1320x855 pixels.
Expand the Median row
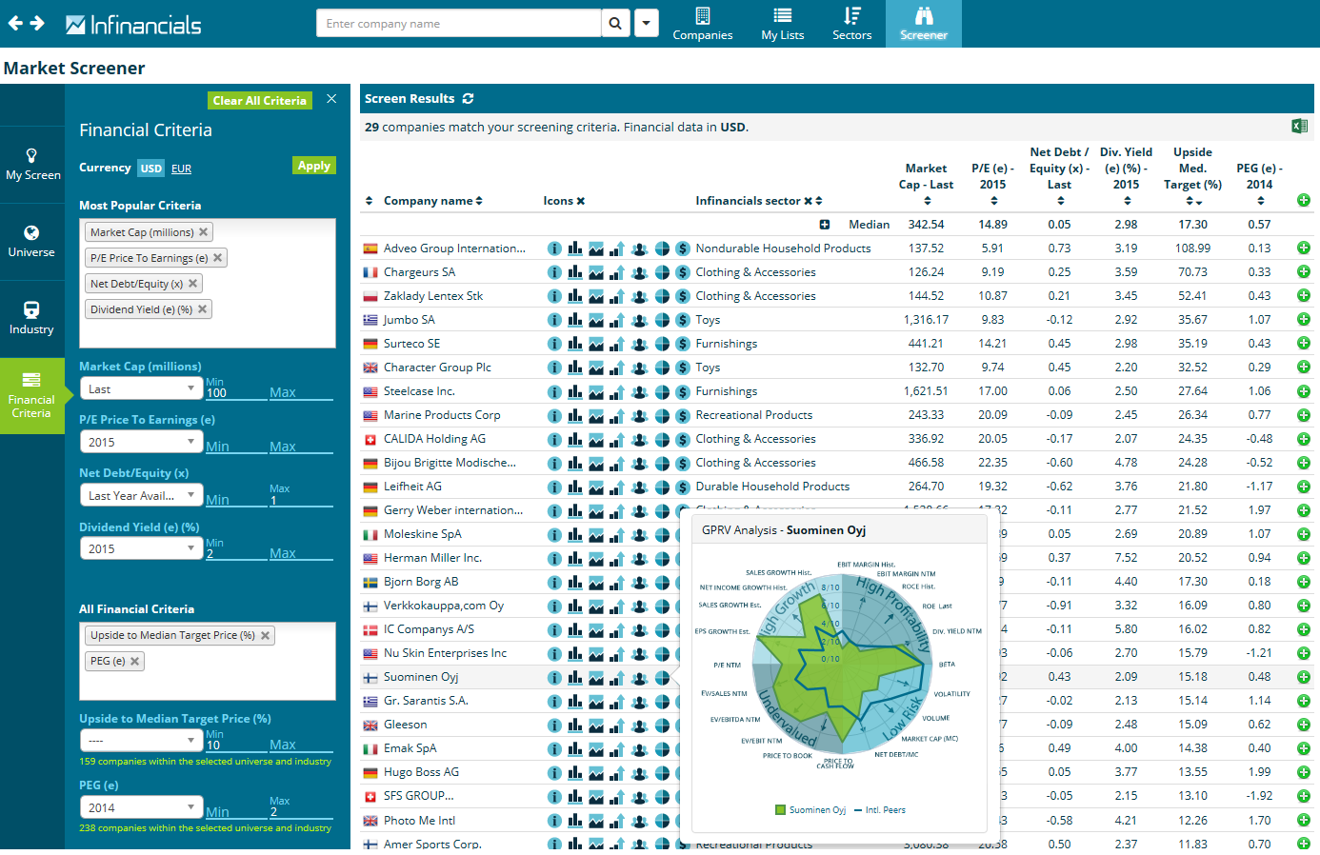[x=825, y=225]
